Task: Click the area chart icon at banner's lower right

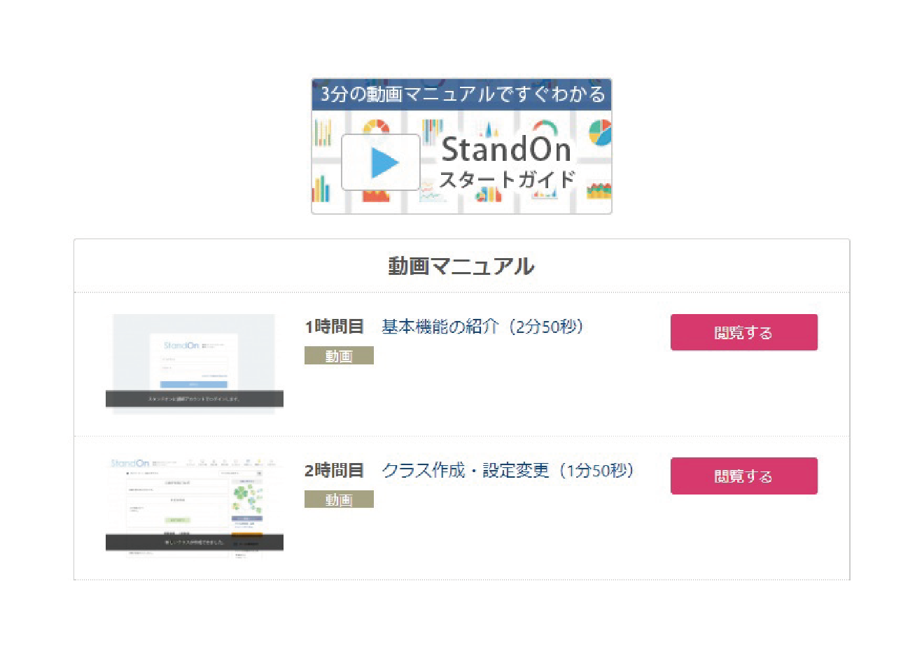Action: click(x=599, y=190)
